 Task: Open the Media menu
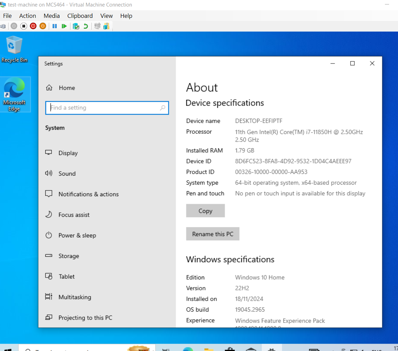point(52,16)
